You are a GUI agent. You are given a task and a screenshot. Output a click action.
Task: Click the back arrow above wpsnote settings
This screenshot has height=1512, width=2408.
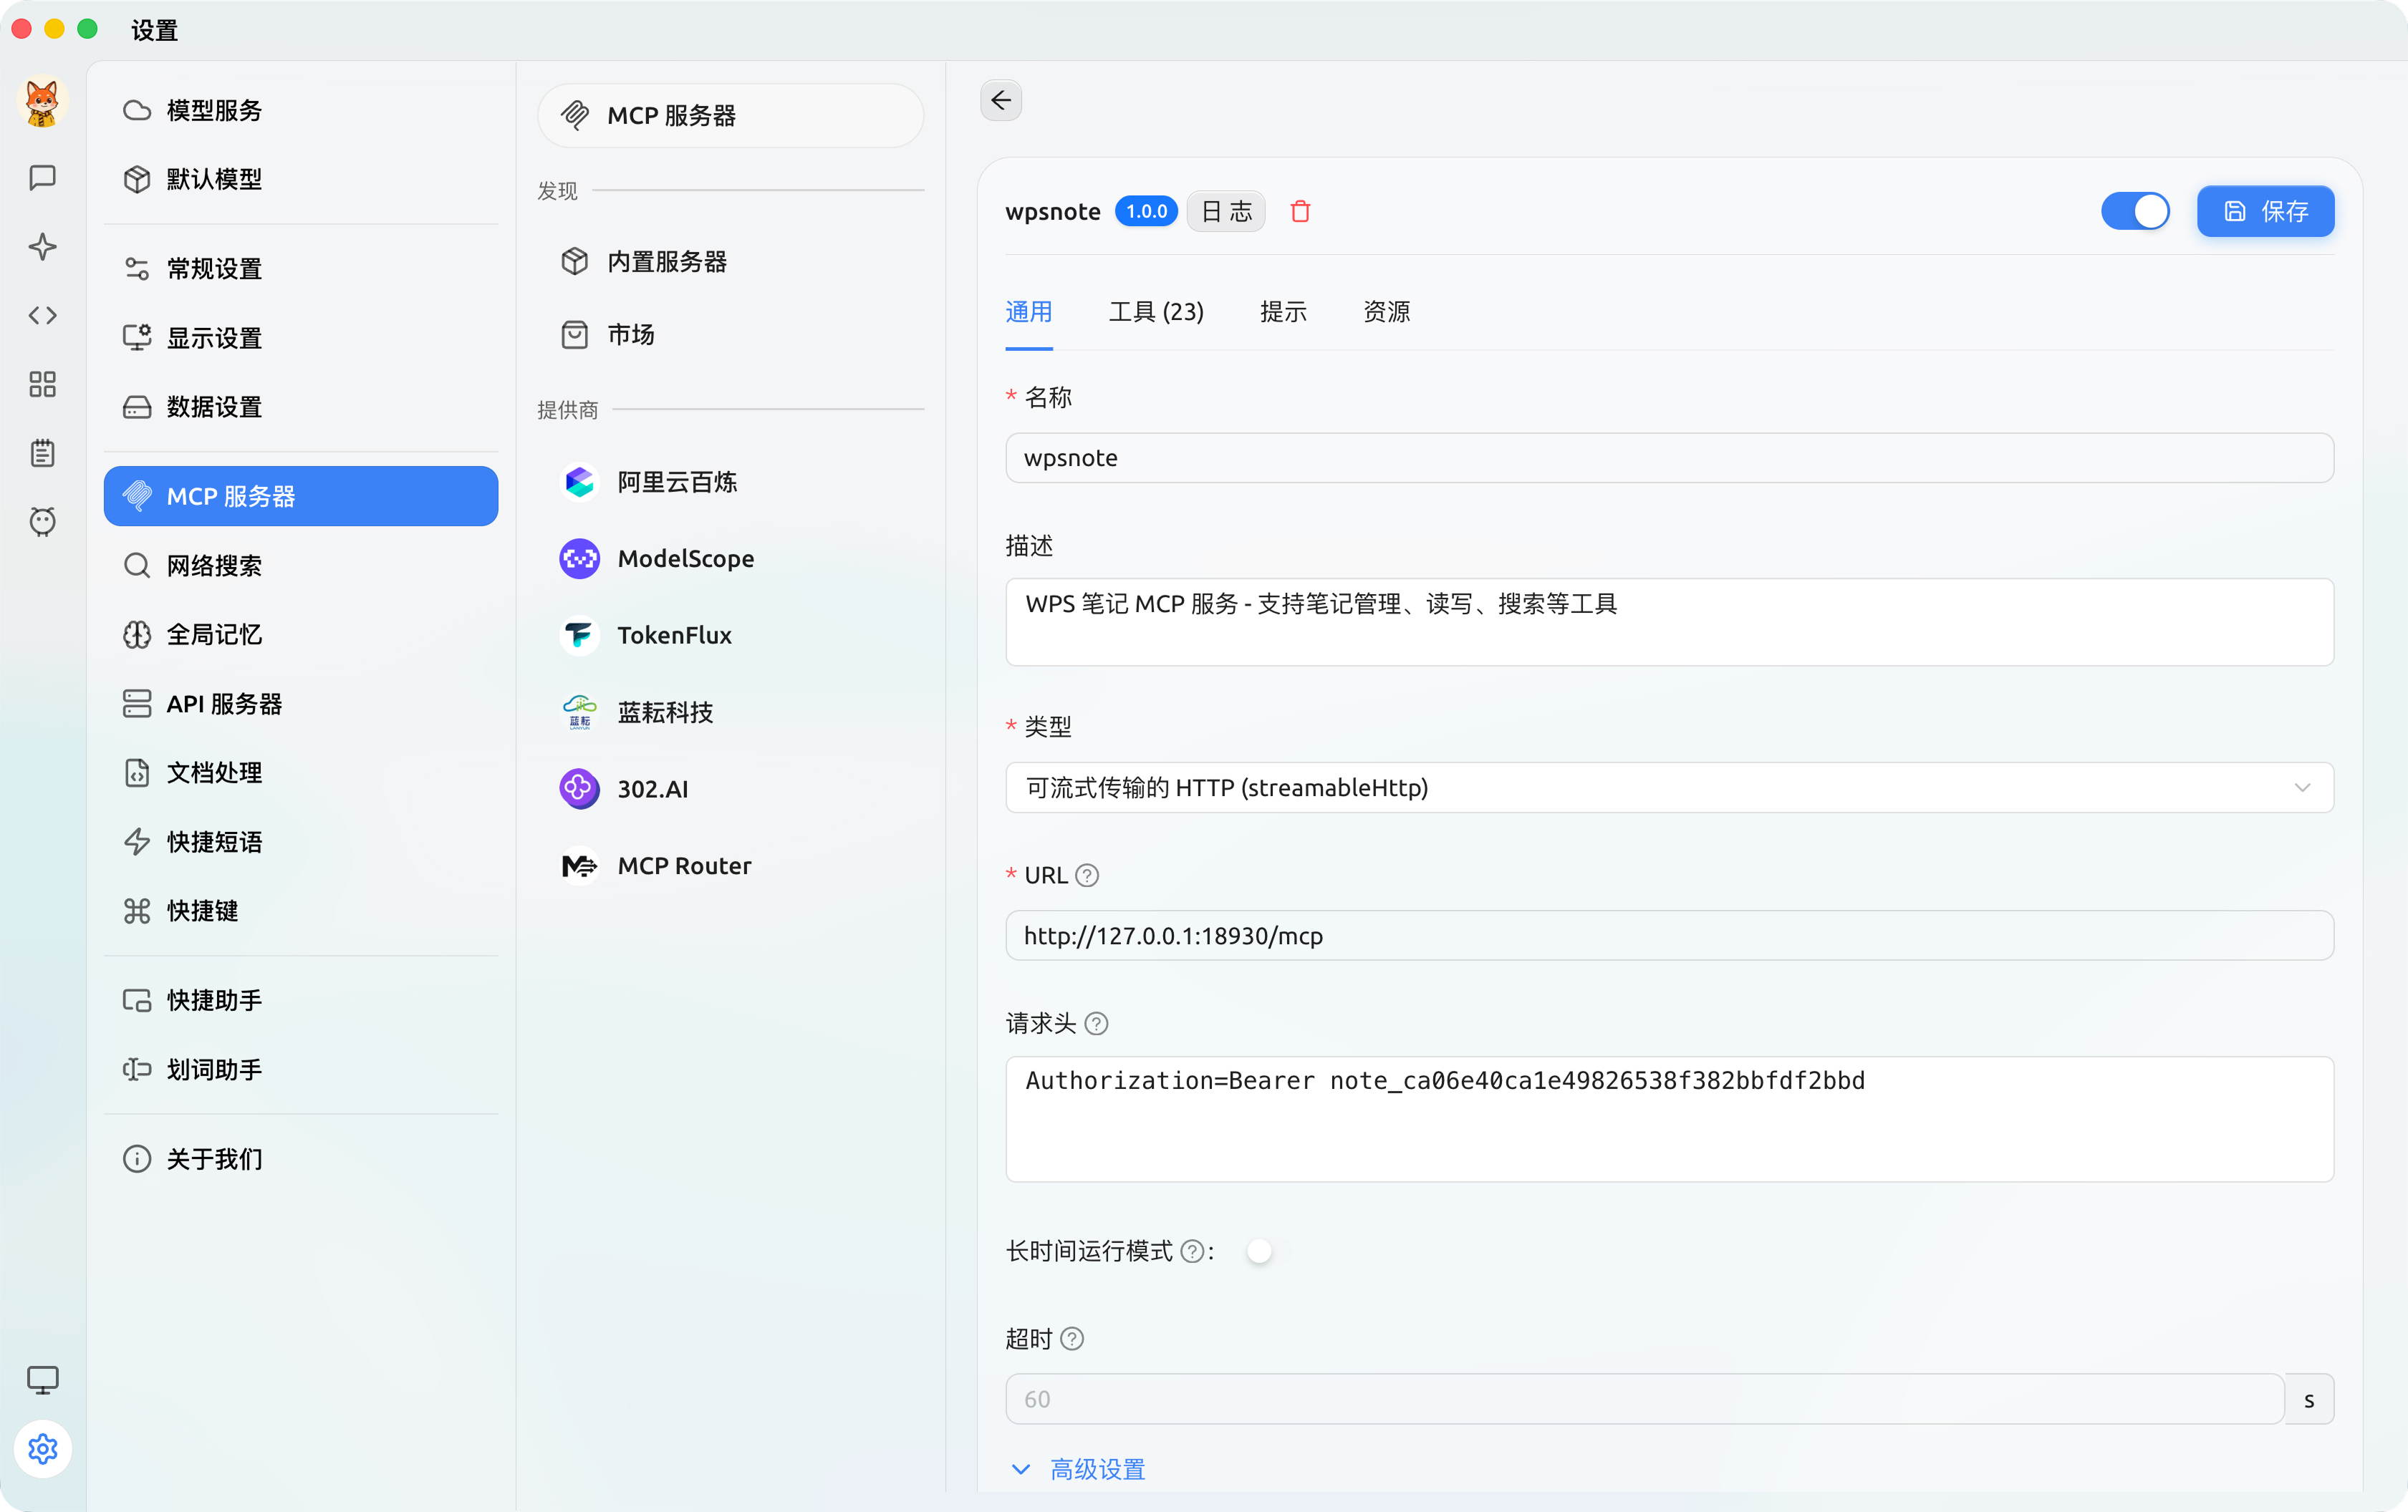point(1001,100)
